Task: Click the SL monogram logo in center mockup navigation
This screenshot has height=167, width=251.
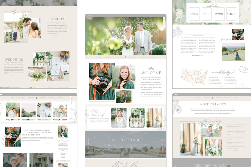Action: 125,57
